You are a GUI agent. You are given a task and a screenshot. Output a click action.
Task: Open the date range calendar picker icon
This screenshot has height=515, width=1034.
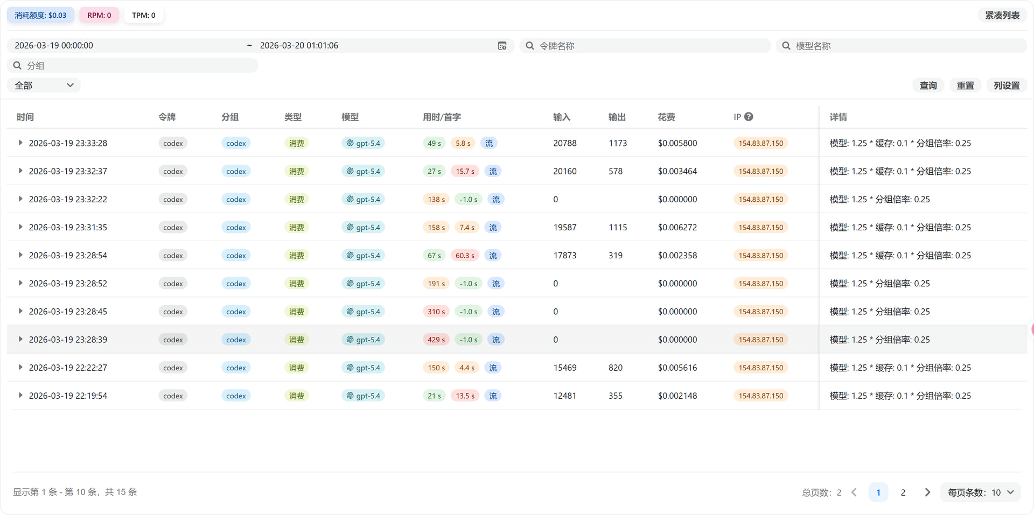(502, 46)
